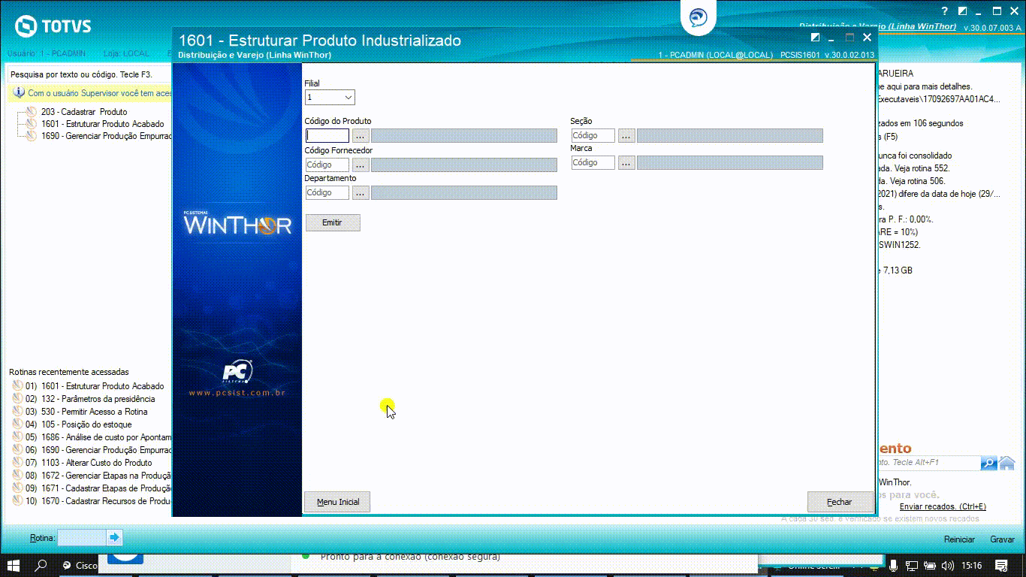Image resolution: width=1026 pixels, height=577 pixels.
Task: Click the TOTVS logo
Action: [53, 26]
